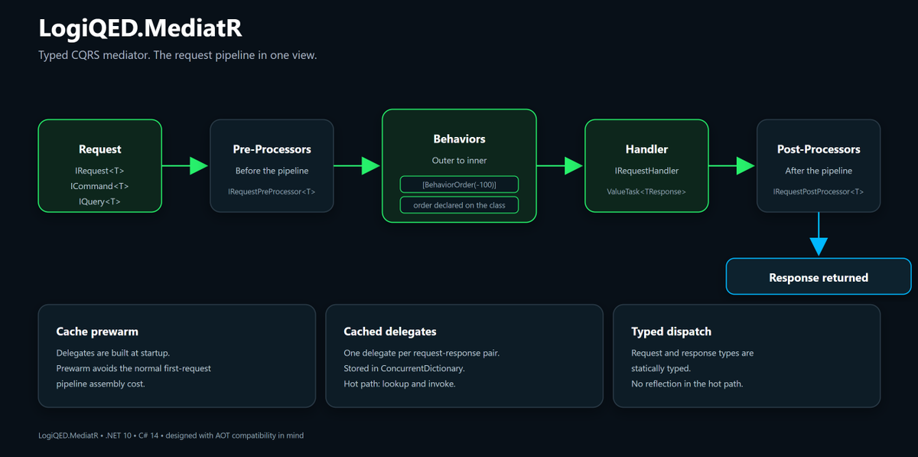The width and height of the screenshot is (918, 457).
Task: Select the Request box heading
Action: point(100,149)
